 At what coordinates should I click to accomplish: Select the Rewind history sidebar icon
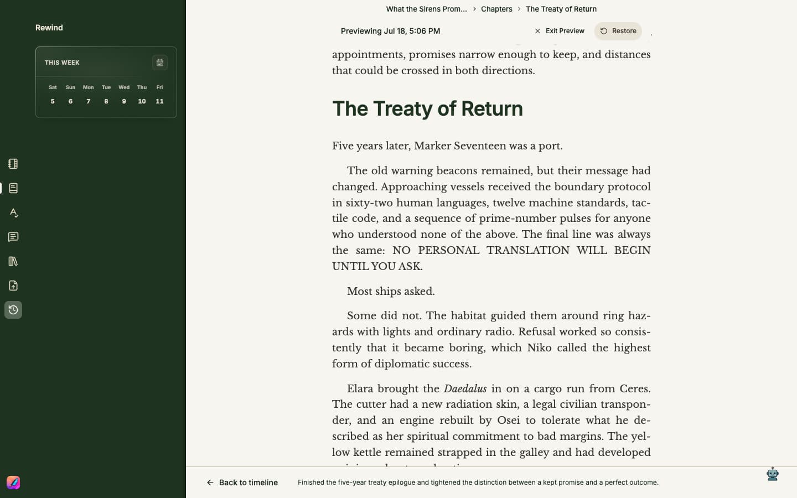tap(13, 310)
